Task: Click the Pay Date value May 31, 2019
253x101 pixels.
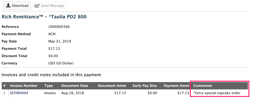Action: [59, 41]
